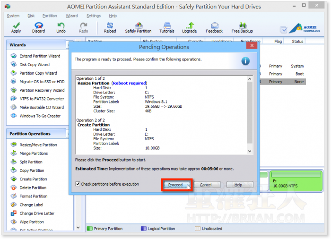Open the Partition menu
331x239 pixels.
click(50, 16)
